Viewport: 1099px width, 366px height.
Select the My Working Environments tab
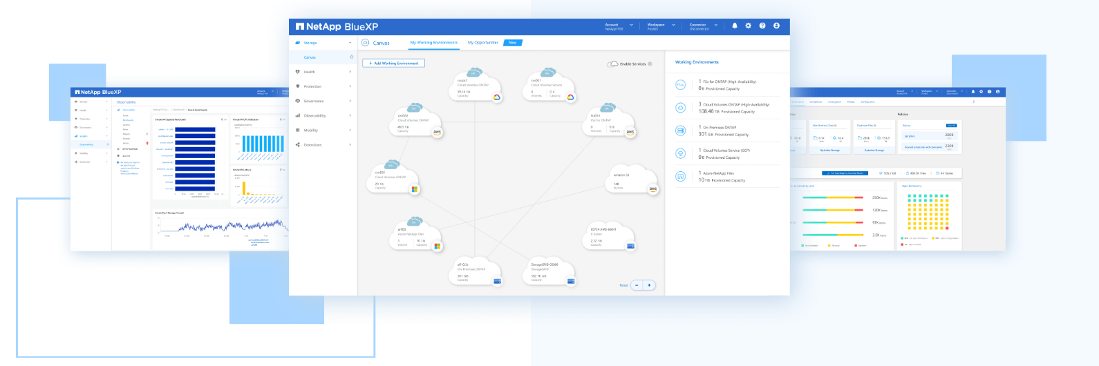(433, 43)
